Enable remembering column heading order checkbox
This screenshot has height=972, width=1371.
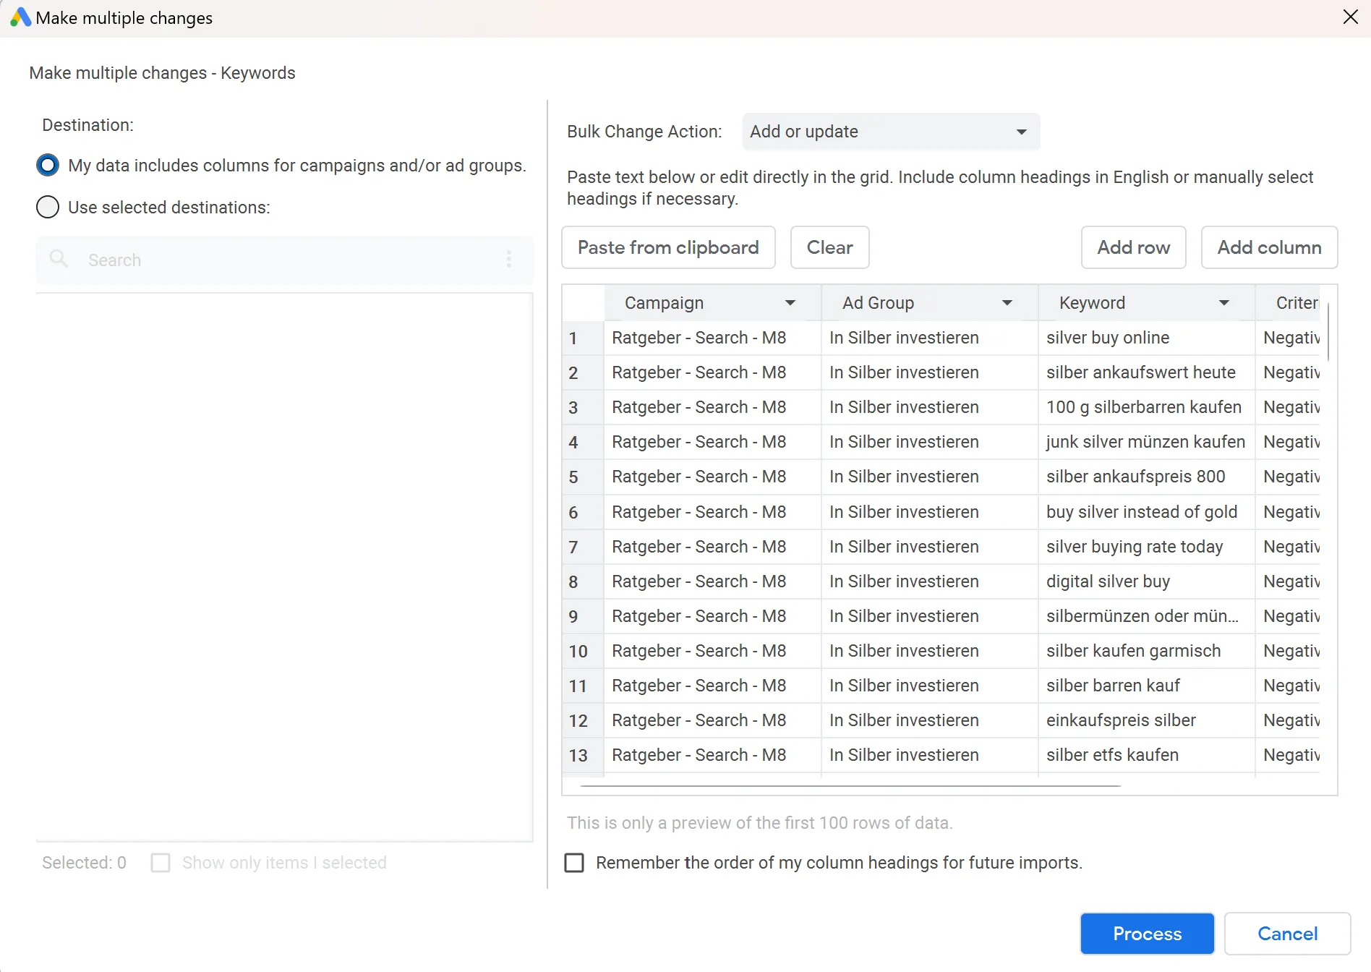pyautogui.click(x=574, y=863)
